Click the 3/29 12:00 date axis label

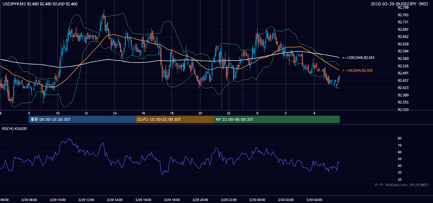click(x=86, y=200)
